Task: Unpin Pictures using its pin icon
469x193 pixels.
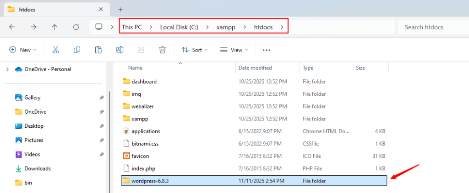Action: point(102,140)
